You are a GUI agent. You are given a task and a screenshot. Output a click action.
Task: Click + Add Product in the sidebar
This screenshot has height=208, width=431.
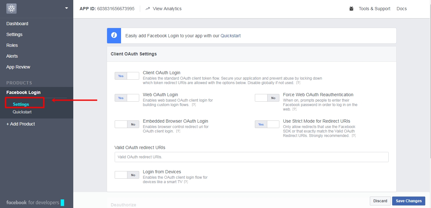[21, 124]
